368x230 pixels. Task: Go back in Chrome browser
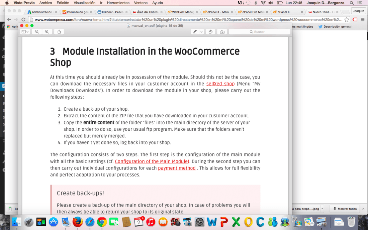[9, 20]
